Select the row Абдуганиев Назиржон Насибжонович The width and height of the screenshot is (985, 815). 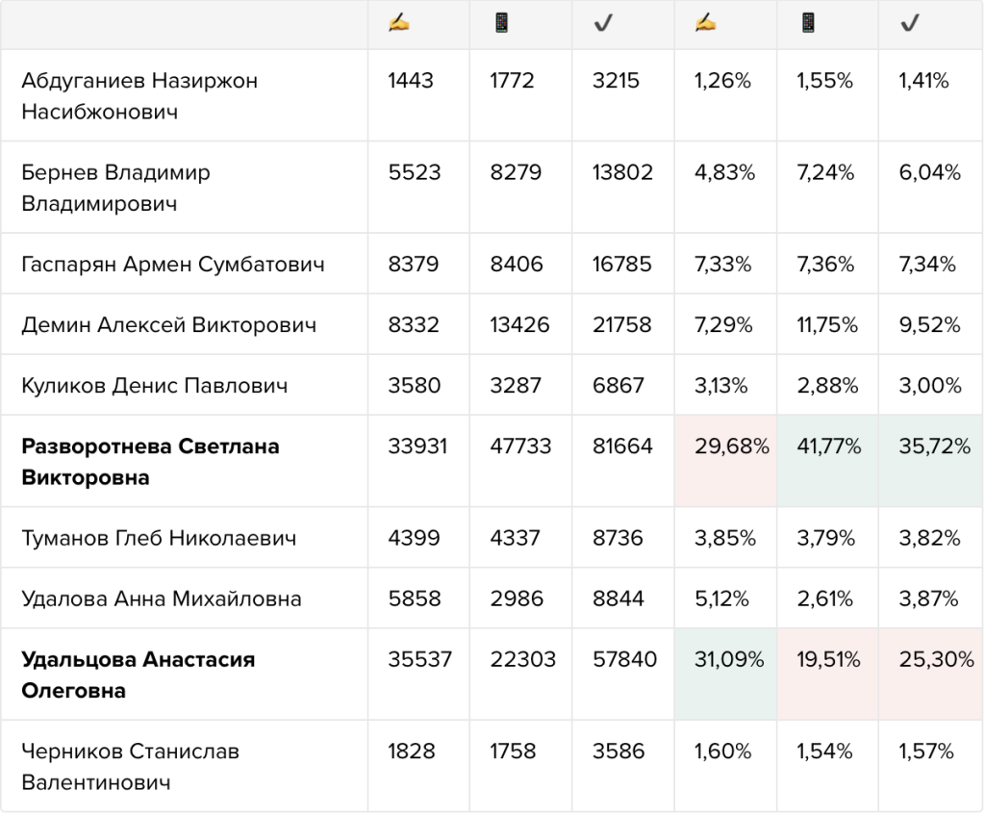492,95
